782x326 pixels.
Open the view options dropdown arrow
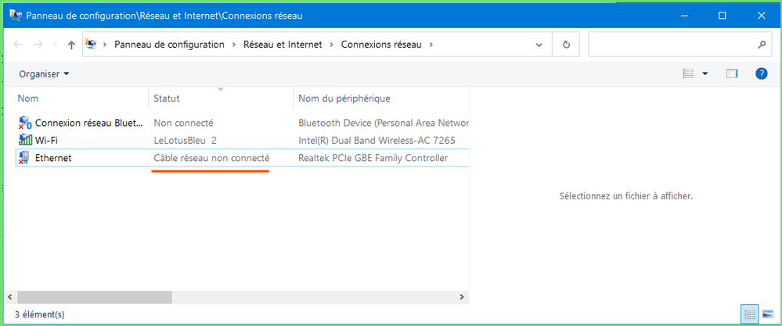(x=705, y=73)
